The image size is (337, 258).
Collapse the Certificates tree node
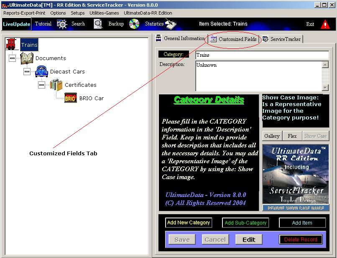(41, 85)
